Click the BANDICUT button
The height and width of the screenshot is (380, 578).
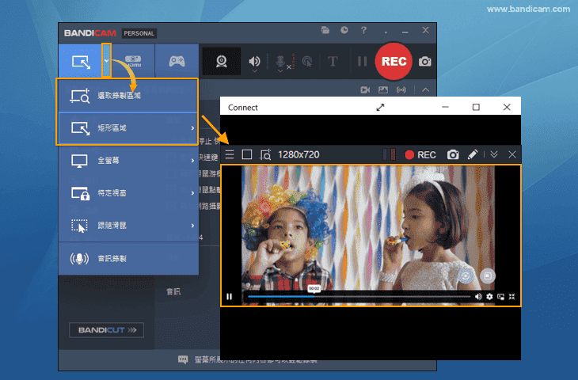click(107, 330)
